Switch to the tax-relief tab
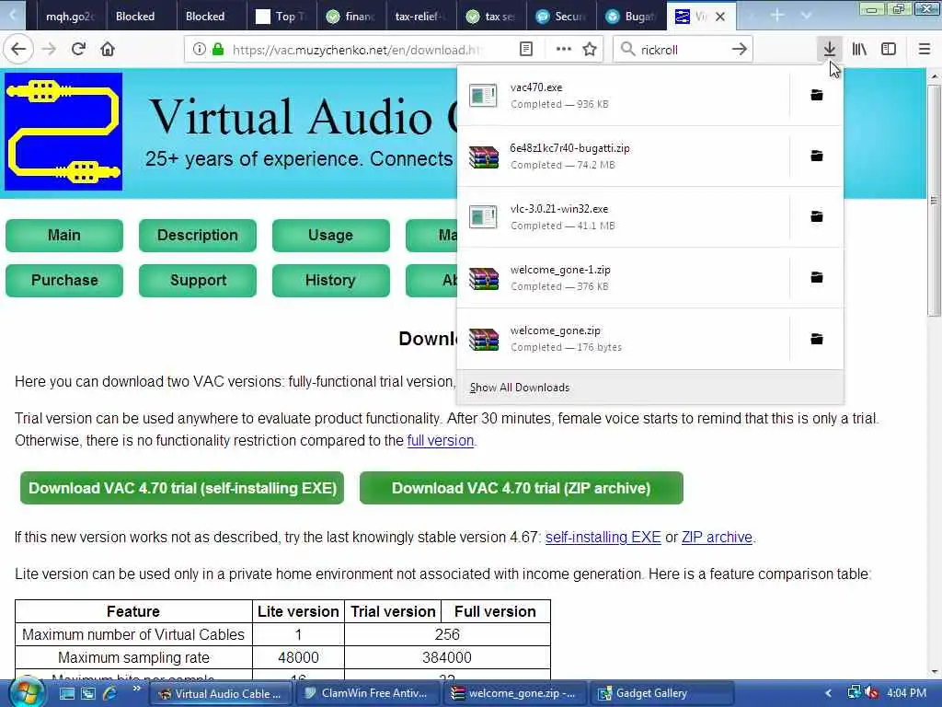Screen dimensions: 942x707 coord(421,17)
